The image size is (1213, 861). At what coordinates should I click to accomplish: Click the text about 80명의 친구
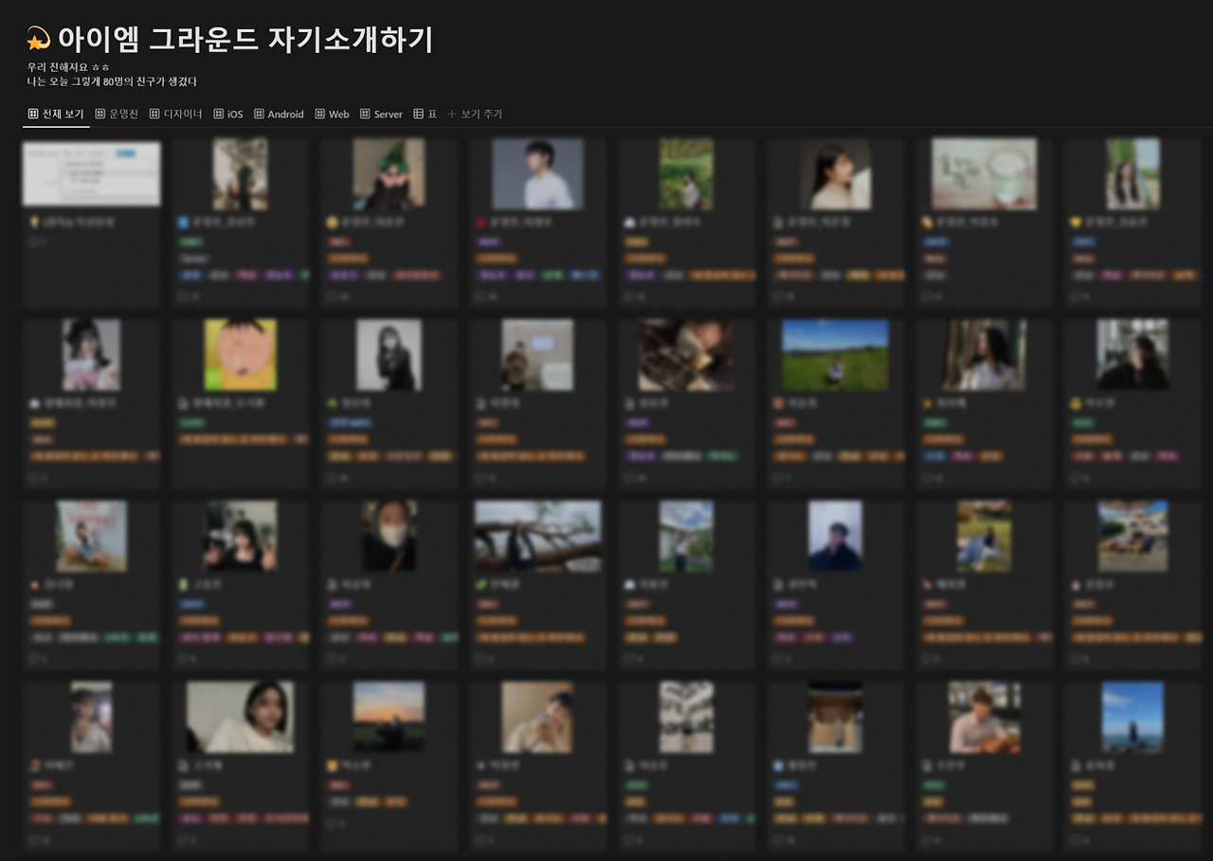(112, 81)
